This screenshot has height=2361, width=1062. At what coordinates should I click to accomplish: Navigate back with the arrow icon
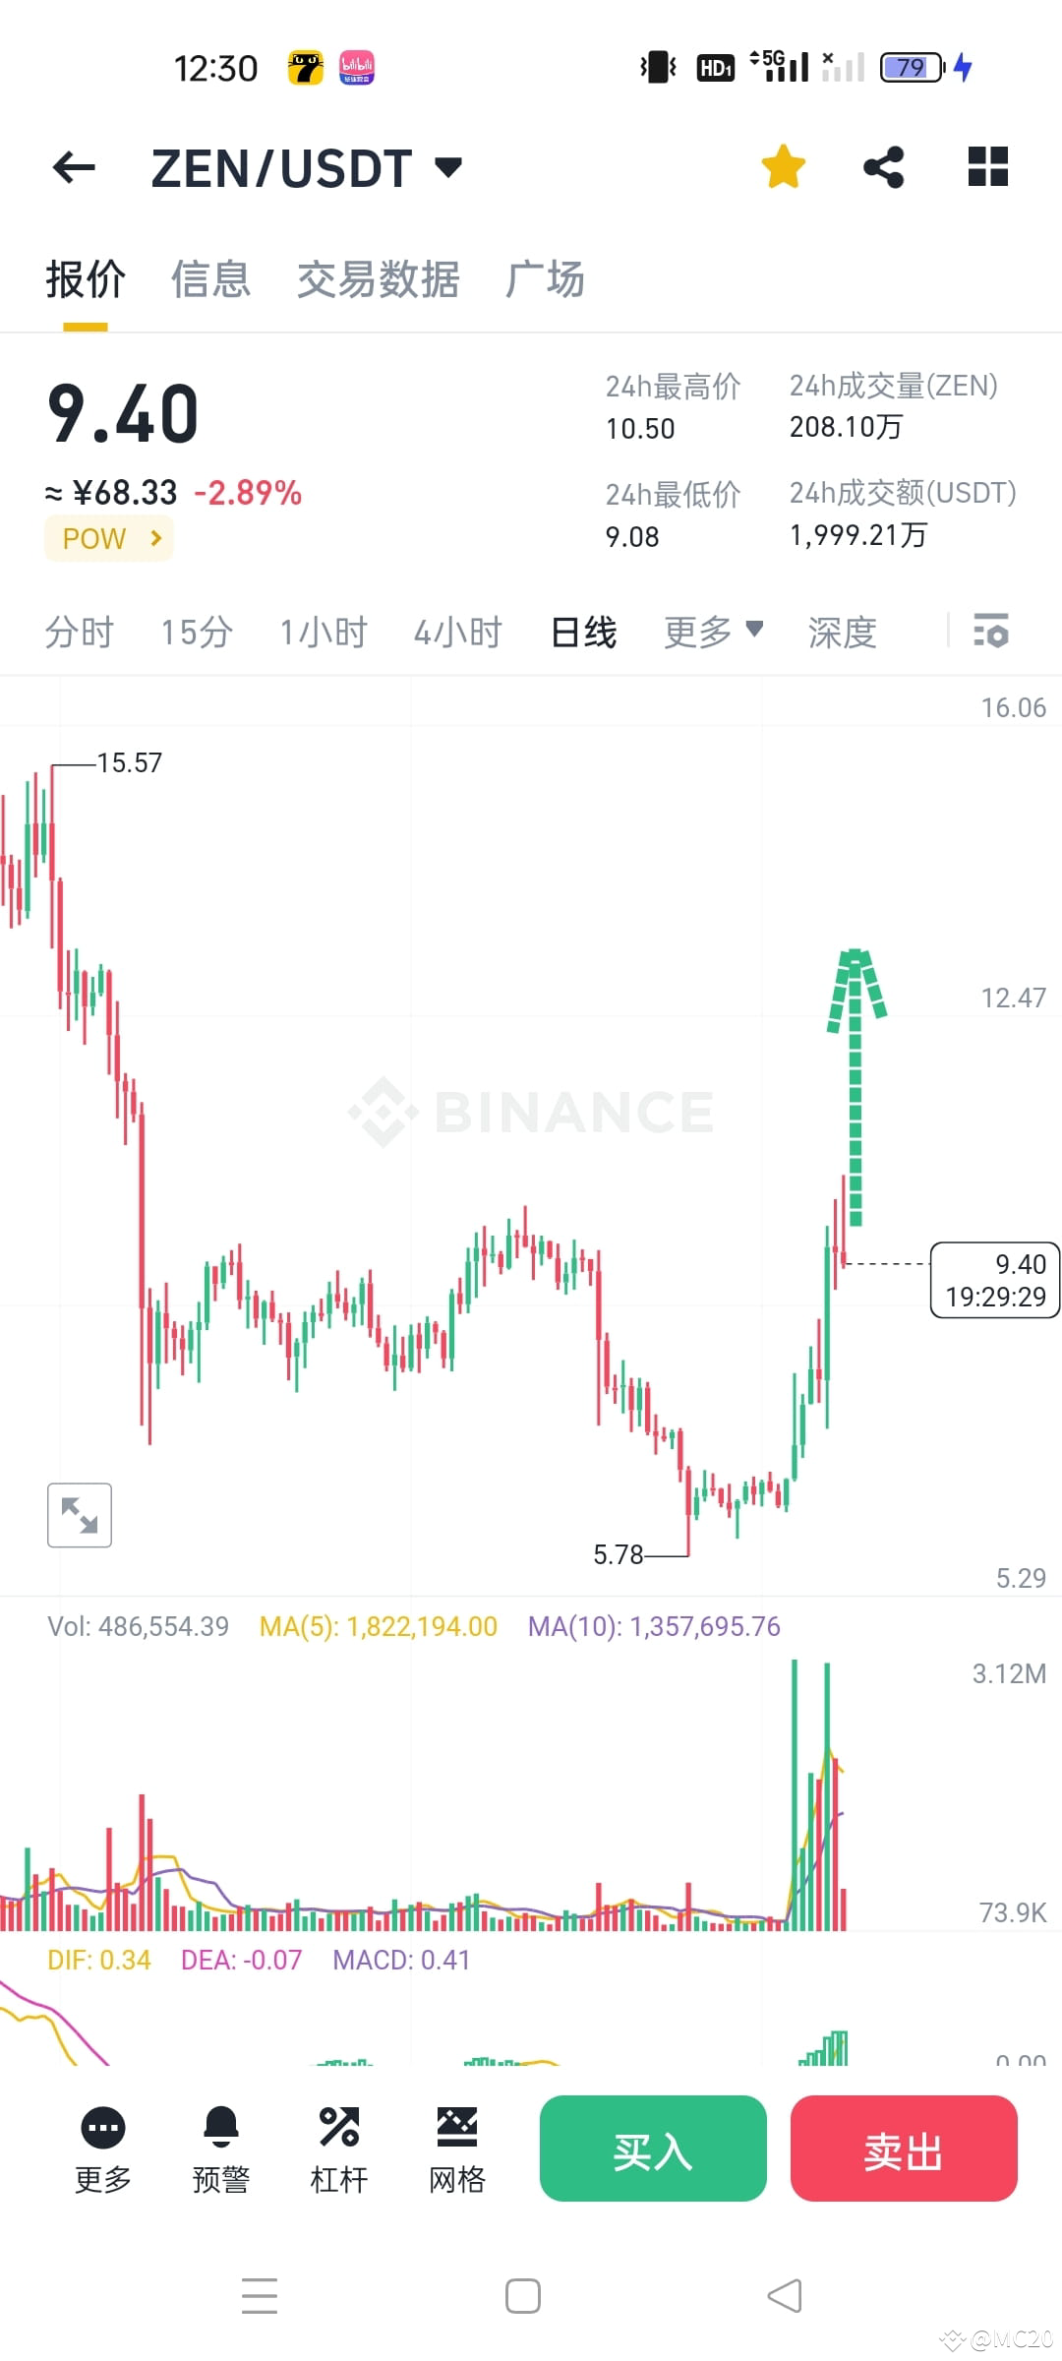coord(74,167)
